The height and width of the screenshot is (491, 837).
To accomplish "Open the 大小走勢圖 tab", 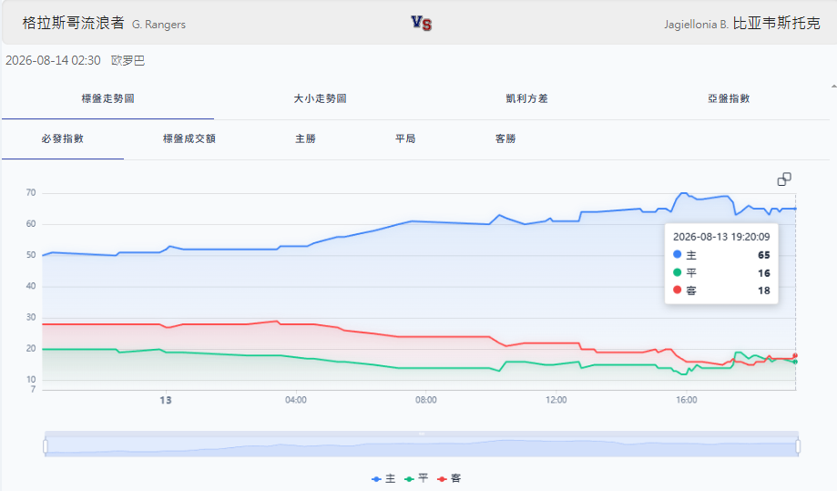I will pyautogui.click(x=321, y=98).
